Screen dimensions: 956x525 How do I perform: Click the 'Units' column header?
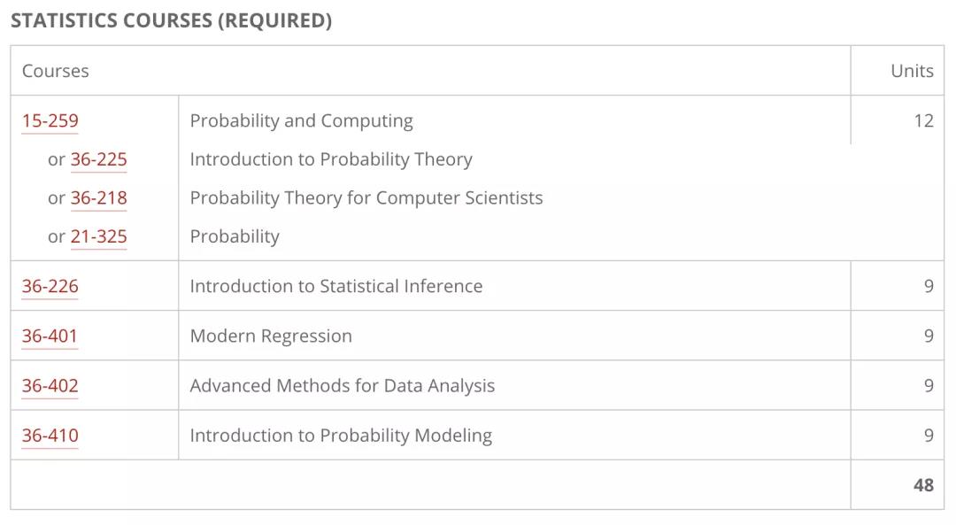coord(912,72)
